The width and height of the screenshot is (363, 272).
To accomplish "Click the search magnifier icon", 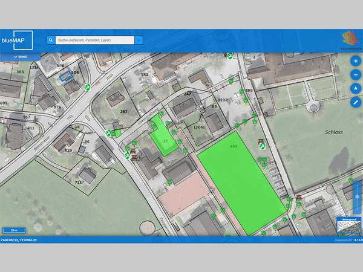I will (x=51, y=40).
